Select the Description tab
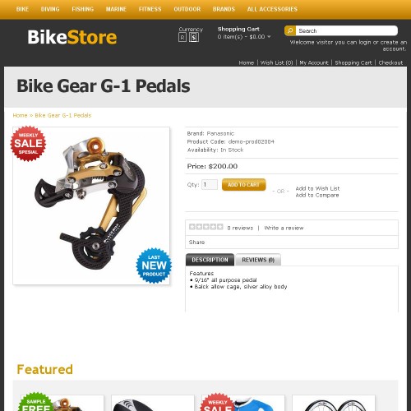The image size is (411, 411). pos(210,260)
